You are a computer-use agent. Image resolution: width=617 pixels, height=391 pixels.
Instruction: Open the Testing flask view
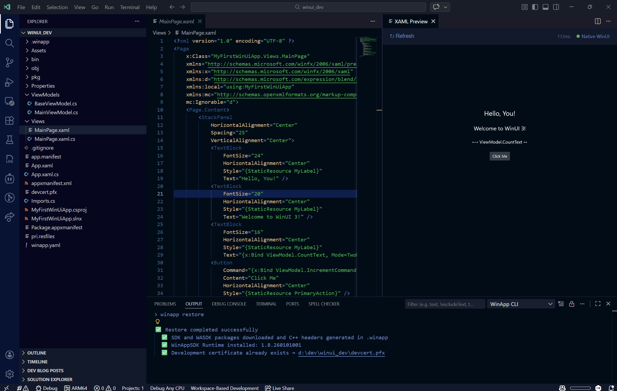9,140
